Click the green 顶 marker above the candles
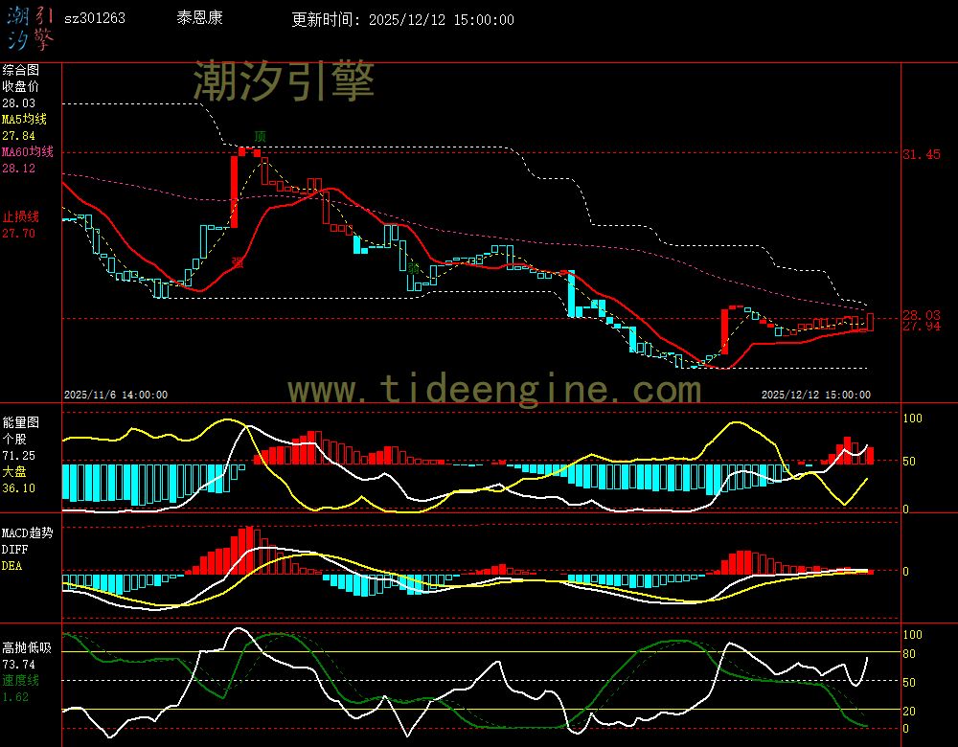 [x=260, y=137]
